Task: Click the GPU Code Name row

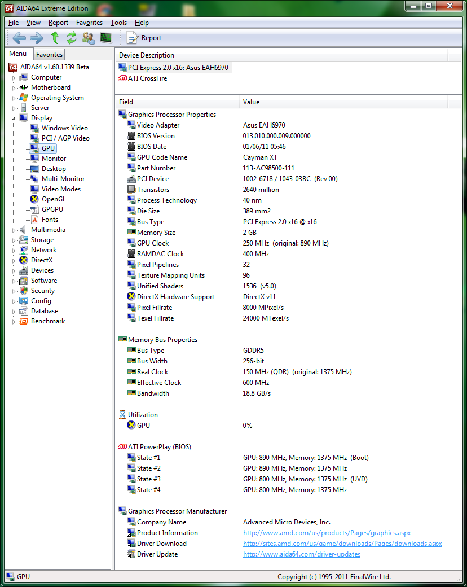Action: [162, 157]
